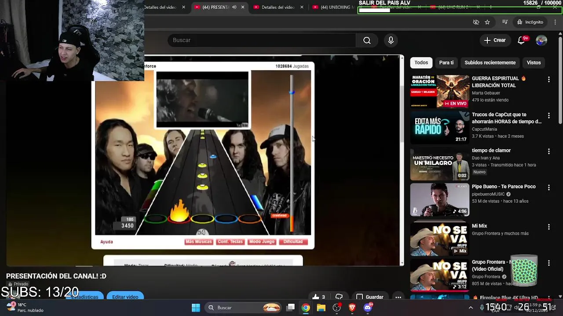Click channel name Duo Ivan y Ana
Viewport: 563px width, 316px height.
(x=486, y=158)
